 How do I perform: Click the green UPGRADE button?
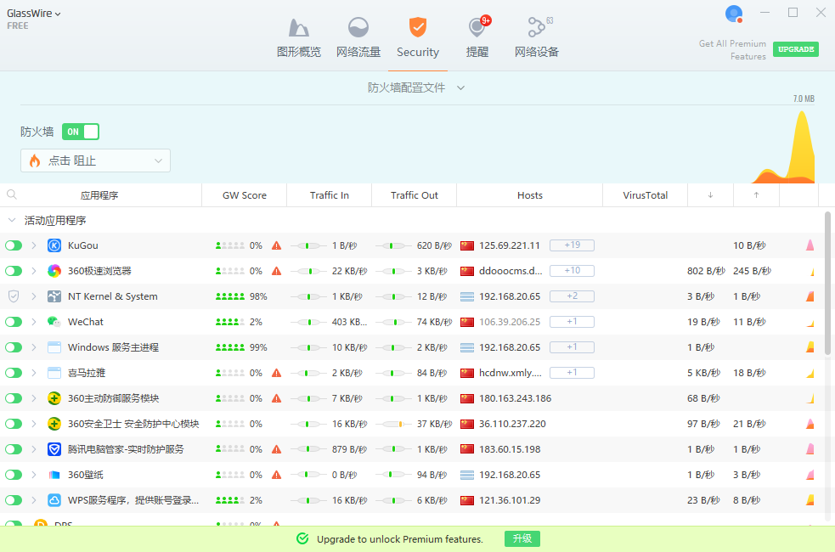(x=795, y=49)
